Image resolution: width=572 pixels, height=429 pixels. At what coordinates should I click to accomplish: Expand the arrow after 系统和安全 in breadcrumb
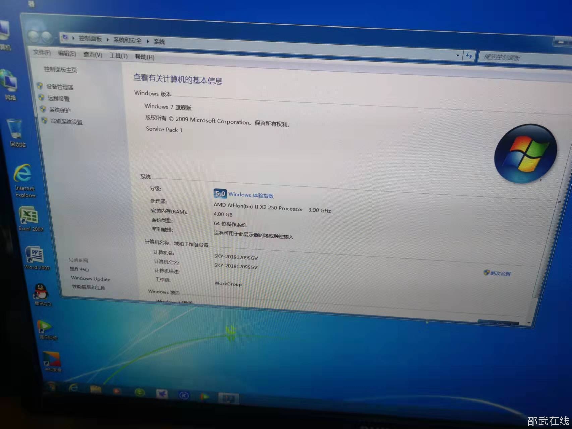(148, 41)
